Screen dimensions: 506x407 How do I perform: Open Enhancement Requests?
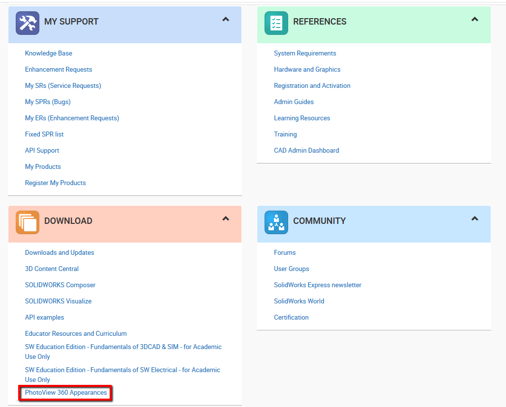tap(59, 69)
